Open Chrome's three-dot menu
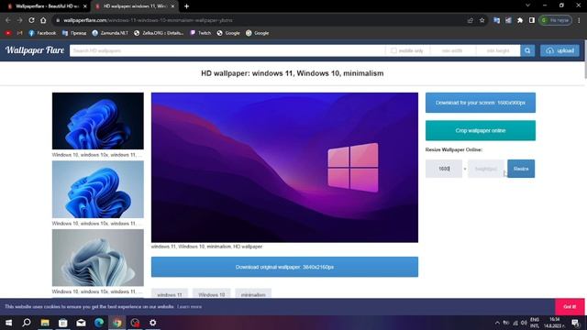Viewport: 587px width, 330px height. (579, 20)
